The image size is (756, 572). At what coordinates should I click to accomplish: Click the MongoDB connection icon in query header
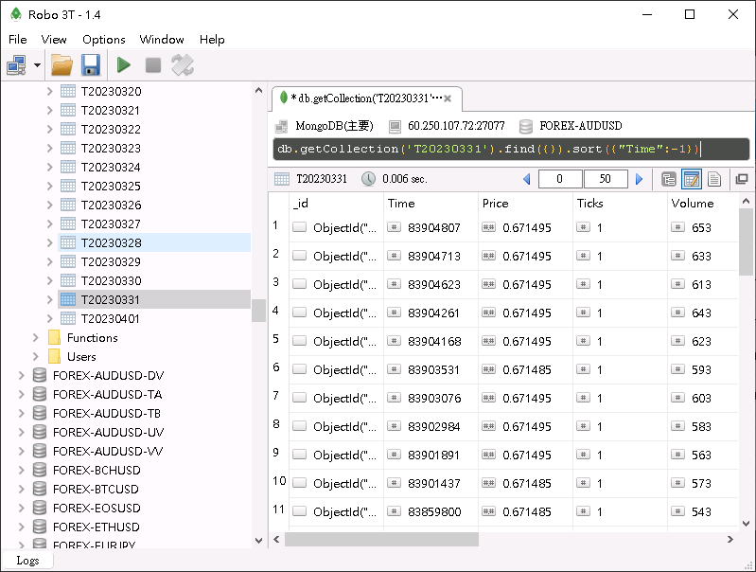282,126
